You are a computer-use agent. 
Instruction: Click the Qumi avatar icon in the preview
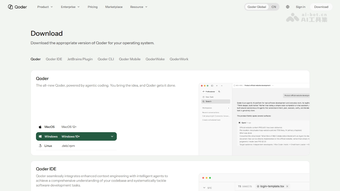[x=239, y=123]
